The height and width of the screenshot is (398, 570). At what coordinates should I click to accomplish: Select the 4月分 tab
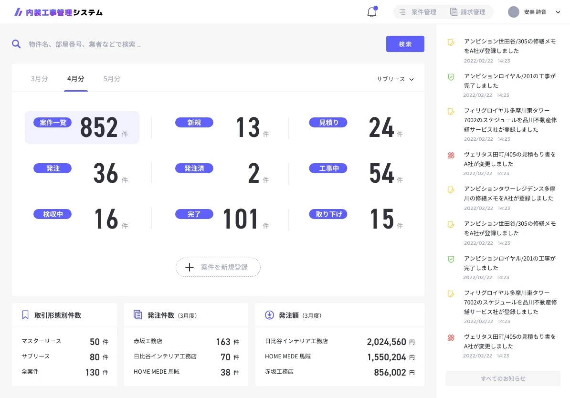75,79
